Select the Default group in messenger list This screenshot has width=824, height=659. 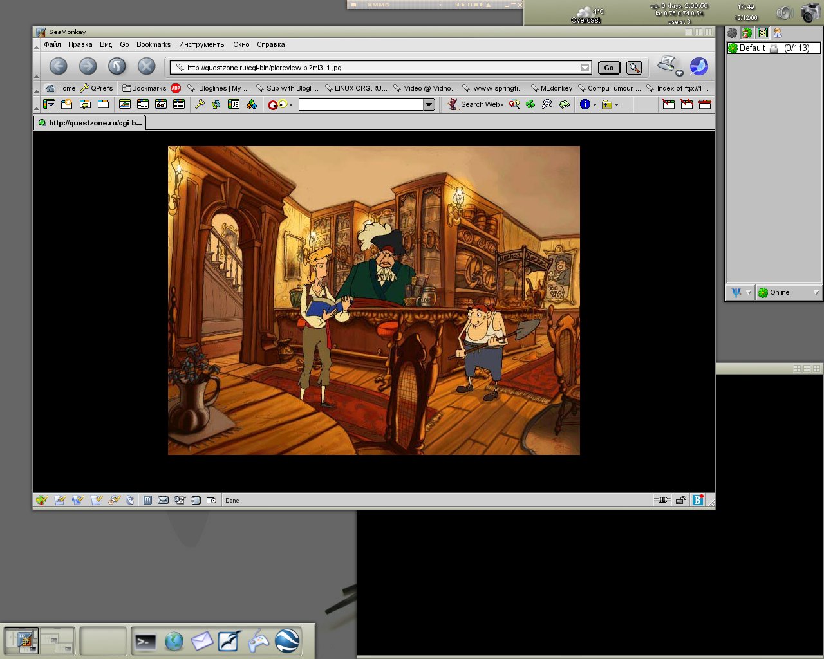coord(773,48)
